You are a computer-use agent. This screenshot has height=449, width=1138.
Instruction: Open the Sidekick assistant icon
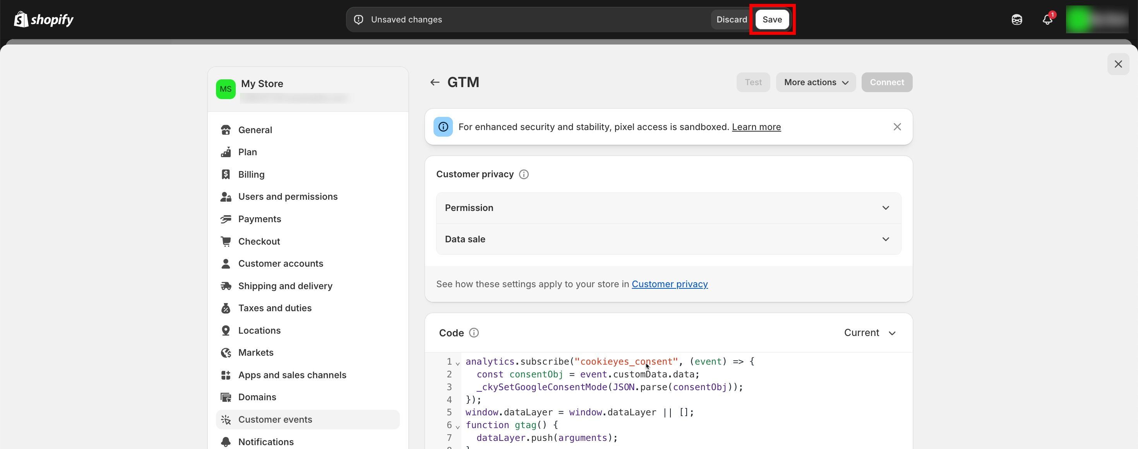click(x=1016, y=19)
